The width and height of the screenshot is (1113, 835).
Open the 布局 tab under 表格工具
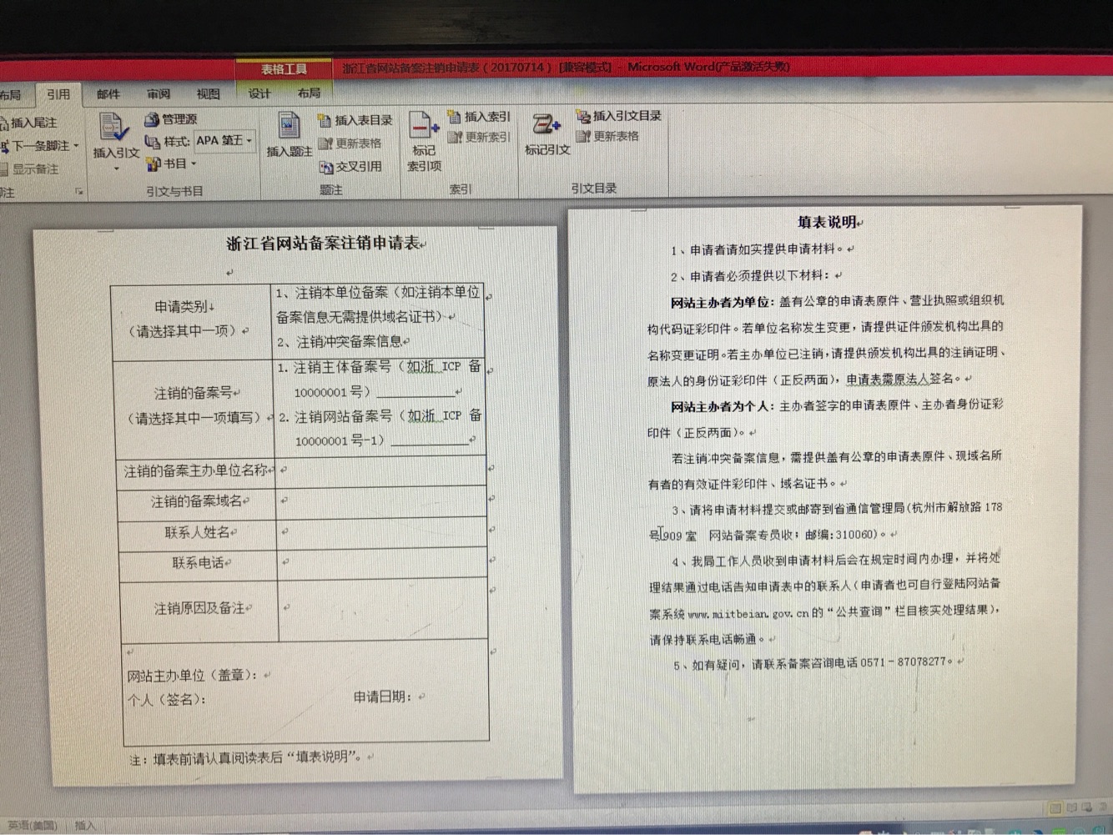(x=309, y=93)
